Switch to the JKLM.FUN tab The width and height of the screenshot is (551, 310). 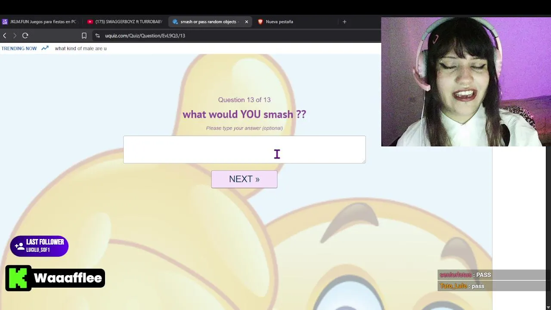(x=40, y=22)
